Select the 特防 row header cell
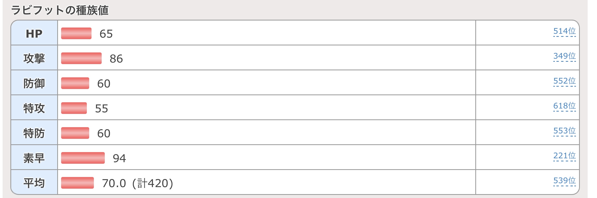 tap(34, 132)
